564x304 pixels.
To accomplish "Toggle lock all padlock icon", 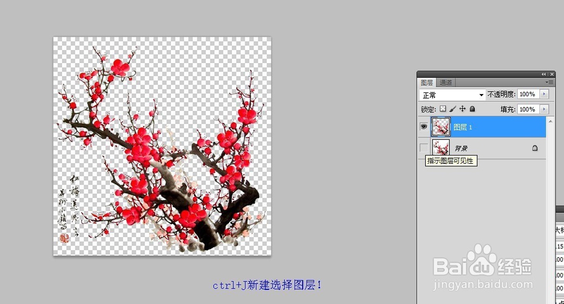I will pos(472,109).
